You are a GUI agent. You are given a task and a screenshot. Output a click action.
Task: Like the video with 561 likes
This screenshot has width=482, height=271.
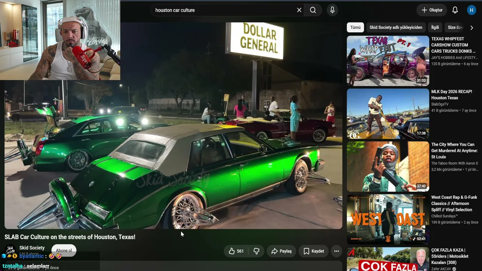click(x=236, y=251)
